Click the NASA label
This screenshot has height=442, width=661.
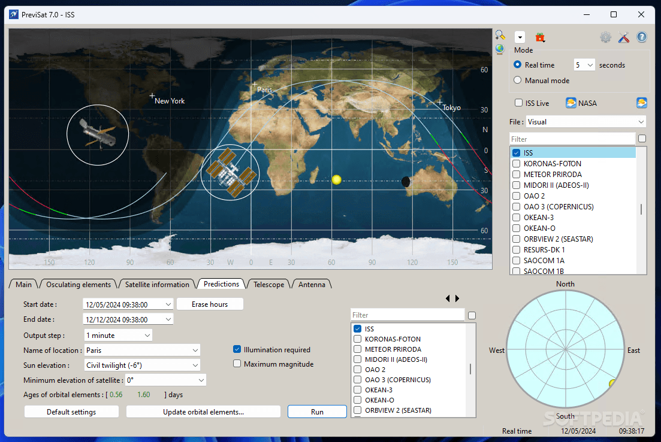point(587,103)
